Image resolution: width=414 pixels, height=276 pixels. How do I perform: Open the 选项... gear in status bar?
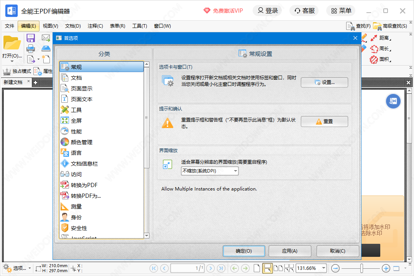16,268
